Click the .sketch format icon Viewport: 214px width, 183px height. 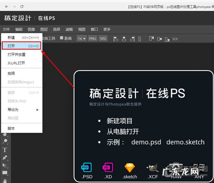[130, 167]
